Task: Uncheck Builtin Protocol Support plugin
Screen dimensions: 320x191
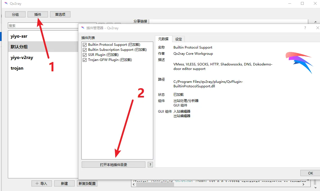Action: click(85, 45)
